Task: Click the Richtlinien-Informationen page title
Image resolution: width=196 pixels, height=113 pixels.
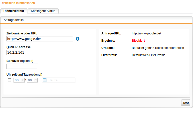Action: 18,3
